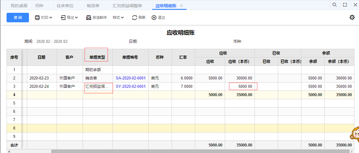The width and height of the screenshot is (359, 153).
Task: Click the search magnifier icon
Action: coord(335,5)
